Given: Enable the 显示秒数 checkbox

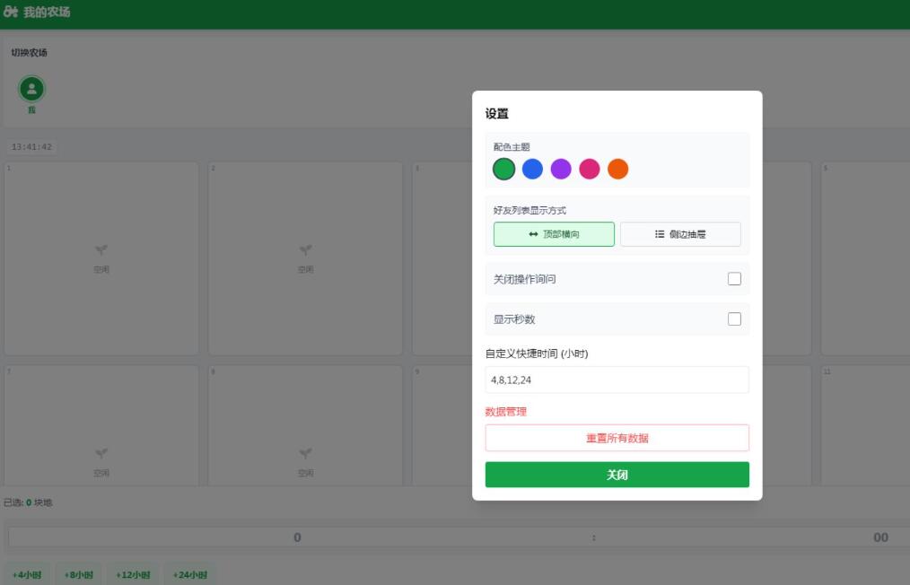Looking at the screenshot, I should pyautogui.click(x=734, y=319).
